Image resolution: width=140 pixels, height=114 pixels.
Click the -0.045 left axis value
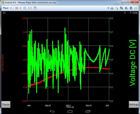[24, 101]
